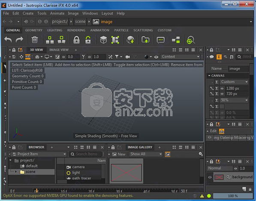Expand the scene folder tree arrow
Screen dimensions: 256x201
[x=16, y=171]
